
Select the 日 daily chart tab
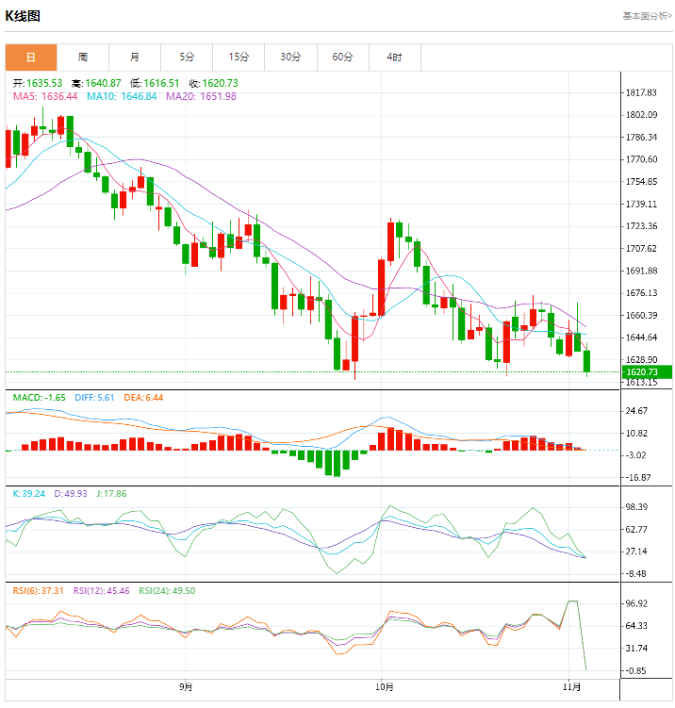(31, 58)
